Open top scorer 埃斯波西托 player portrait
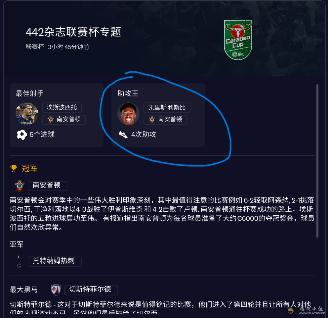The height and width of the screenshot is (318, 328). [27, 114]
